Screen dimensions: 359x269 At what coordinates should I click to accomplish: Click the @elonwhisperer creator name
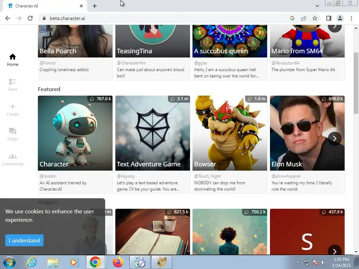tap(286, 176)
